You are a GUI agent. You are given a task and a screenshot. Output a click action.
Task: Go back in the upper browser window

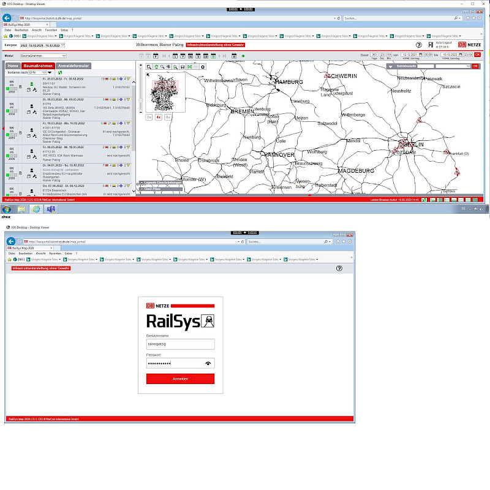tap(7, 18)
